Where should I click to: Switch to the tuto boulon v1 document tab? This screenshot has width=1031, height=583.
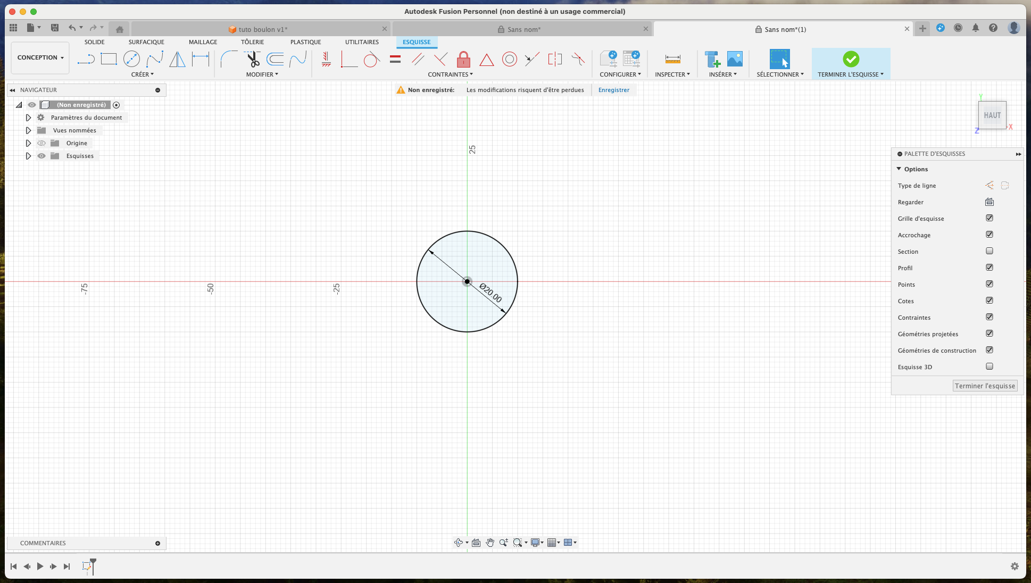click(x=261, y=29)
